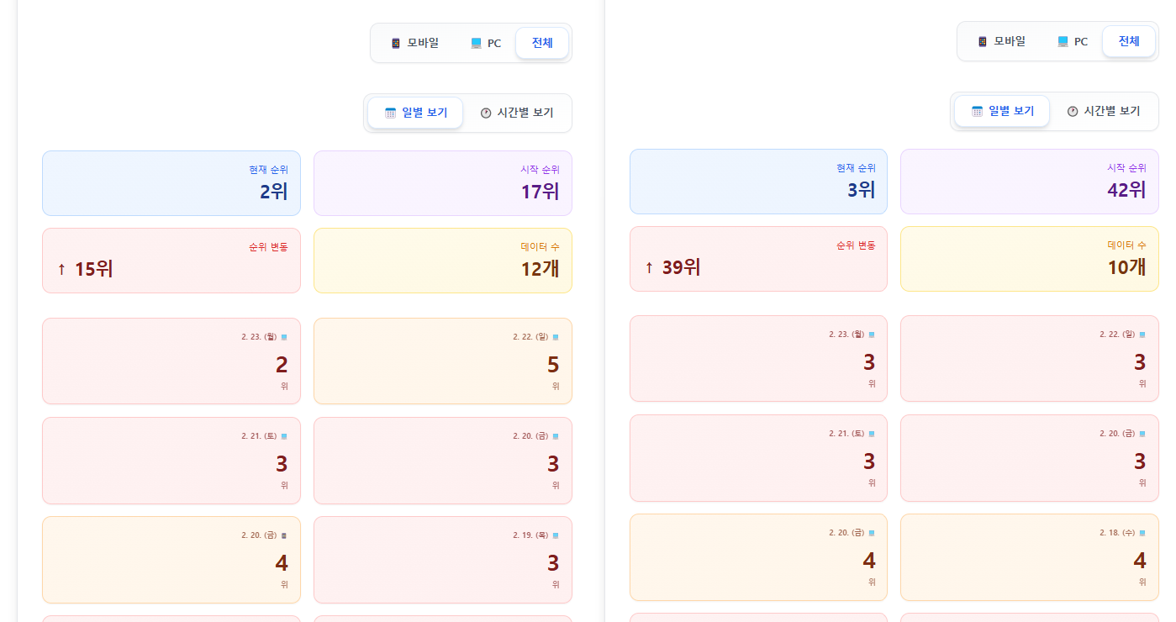Select PC device filter in left panel

[486, 43]
